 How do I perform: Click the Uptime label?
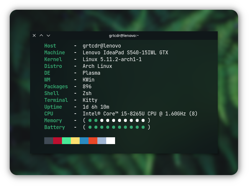click(x=53, y=107)
